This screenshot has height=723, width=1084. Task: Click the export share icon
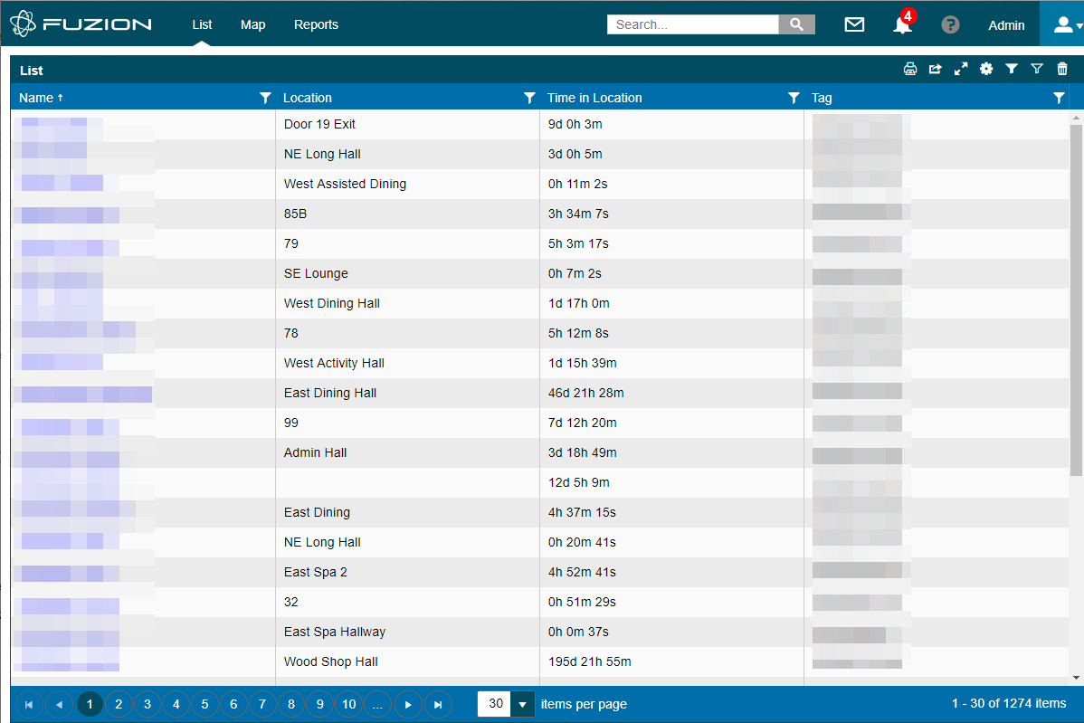tap(936, 69)
